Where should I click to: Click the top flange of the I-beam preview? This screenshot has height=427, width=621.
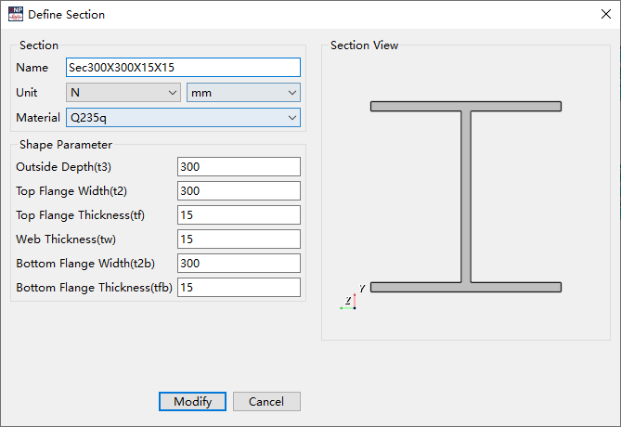pyautogui.click(x=465, y=106)
